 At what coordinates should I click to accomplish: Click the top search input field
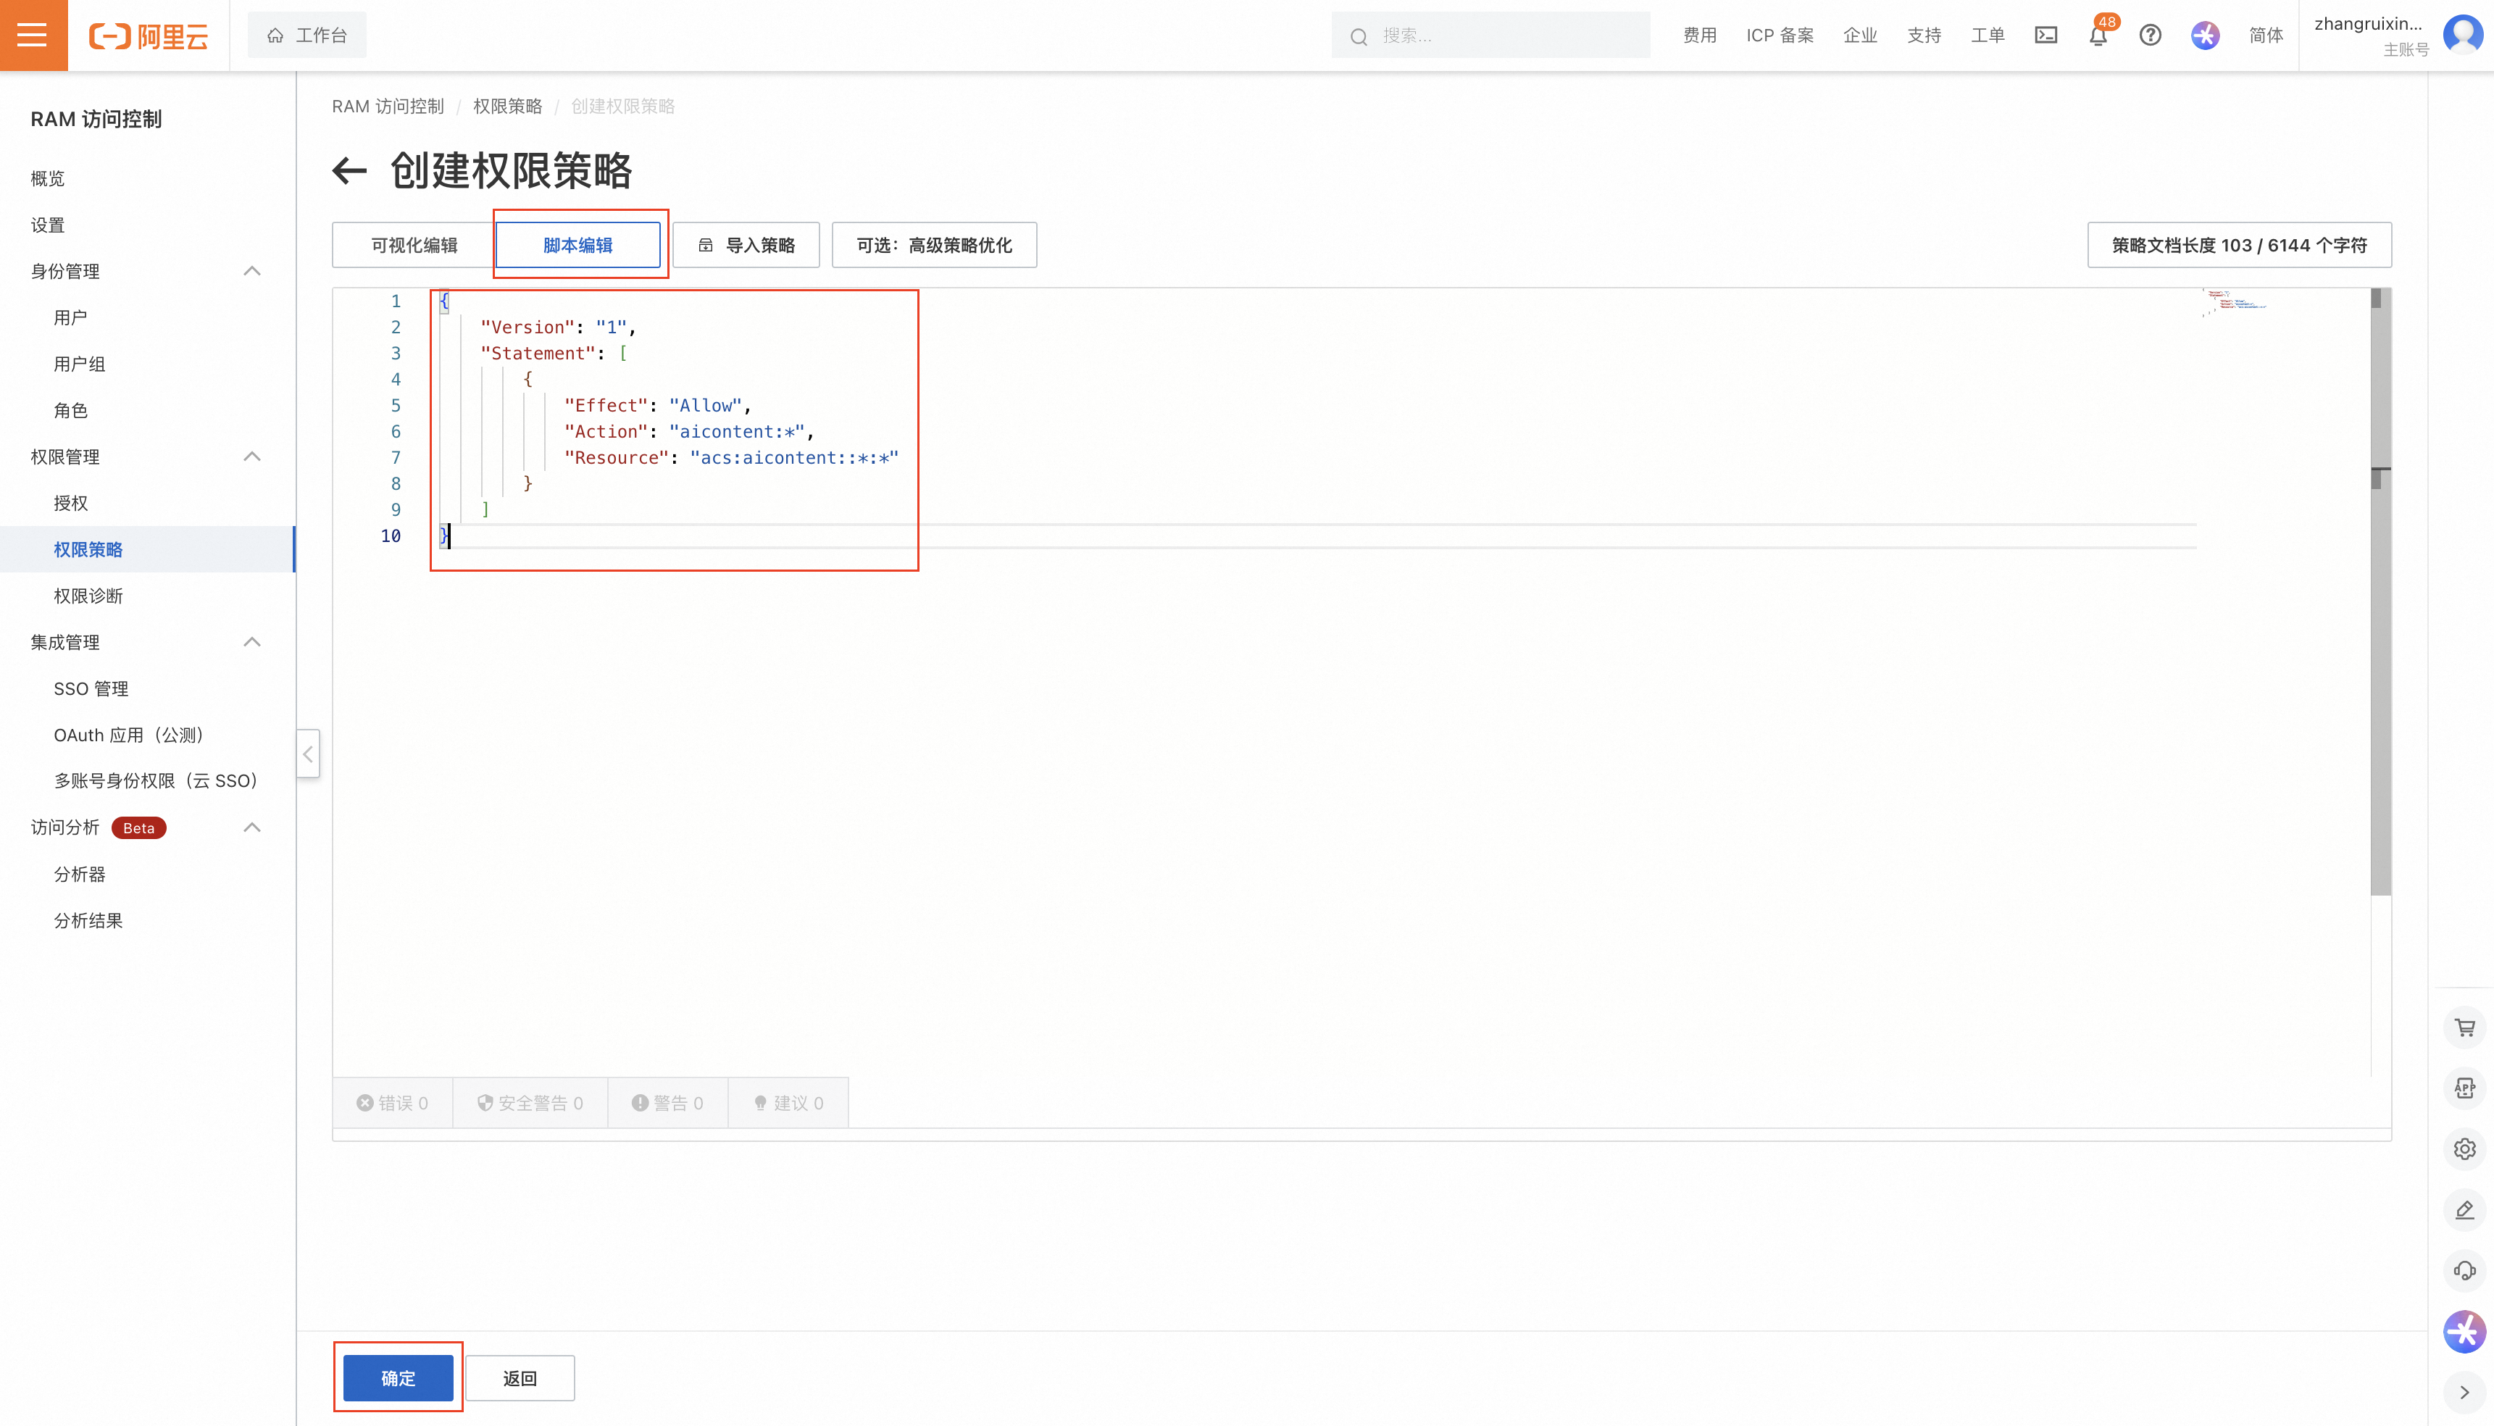(1508, 36)
